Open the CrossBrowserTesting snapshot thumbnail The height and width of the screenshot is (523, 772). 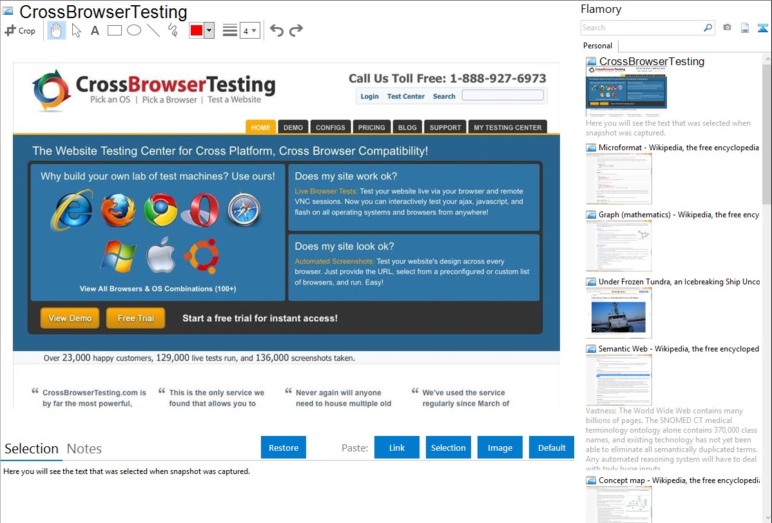[x=626, y=91]
